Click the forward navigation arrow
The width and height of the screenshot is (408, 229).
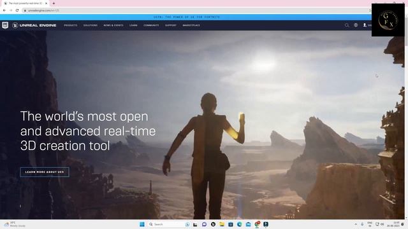pos(11,10)
